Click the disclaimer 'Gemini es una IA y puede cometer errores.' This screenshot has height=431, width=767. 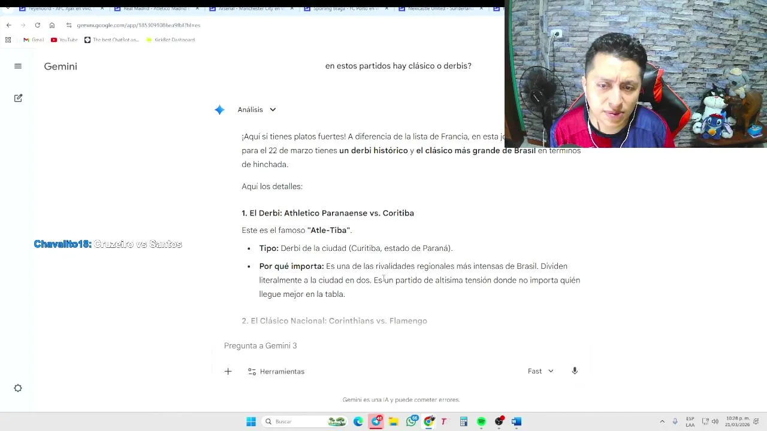click(x=401, y=400)
